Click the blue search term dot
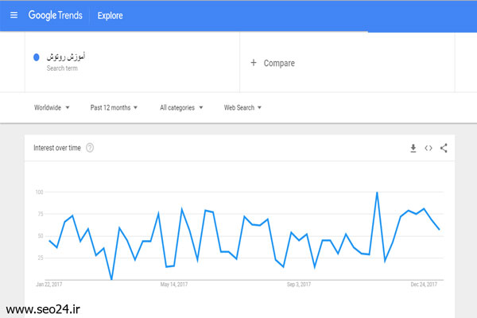 37,57
